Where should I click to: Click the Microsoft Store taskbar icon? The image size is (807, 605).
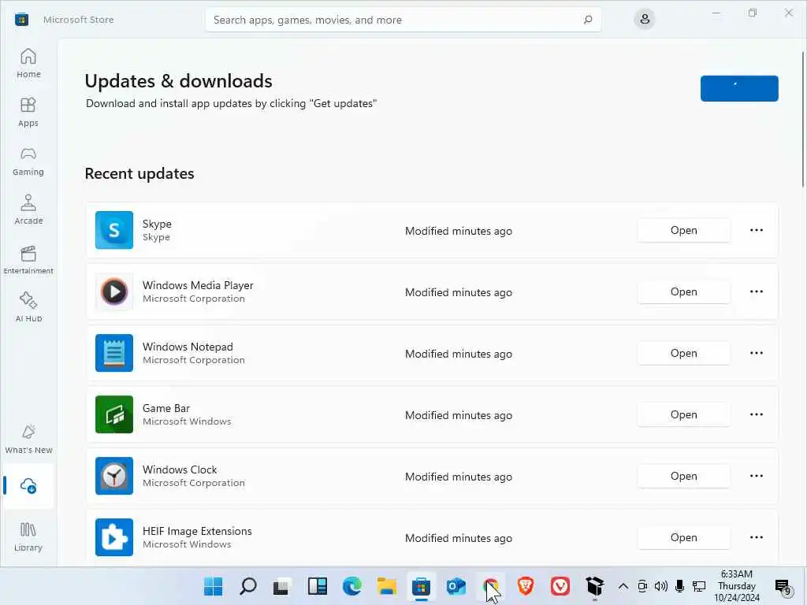tap(421, 586)
